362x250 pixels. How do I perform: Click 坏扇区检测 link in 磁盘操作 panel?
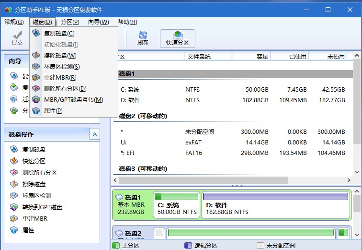click(x=37, y=196)
